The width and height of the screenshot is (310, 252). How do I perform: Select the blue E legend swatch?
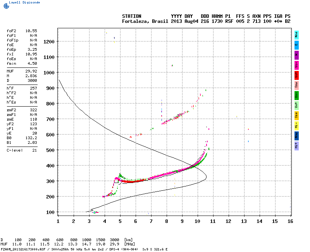pos(296,45)
